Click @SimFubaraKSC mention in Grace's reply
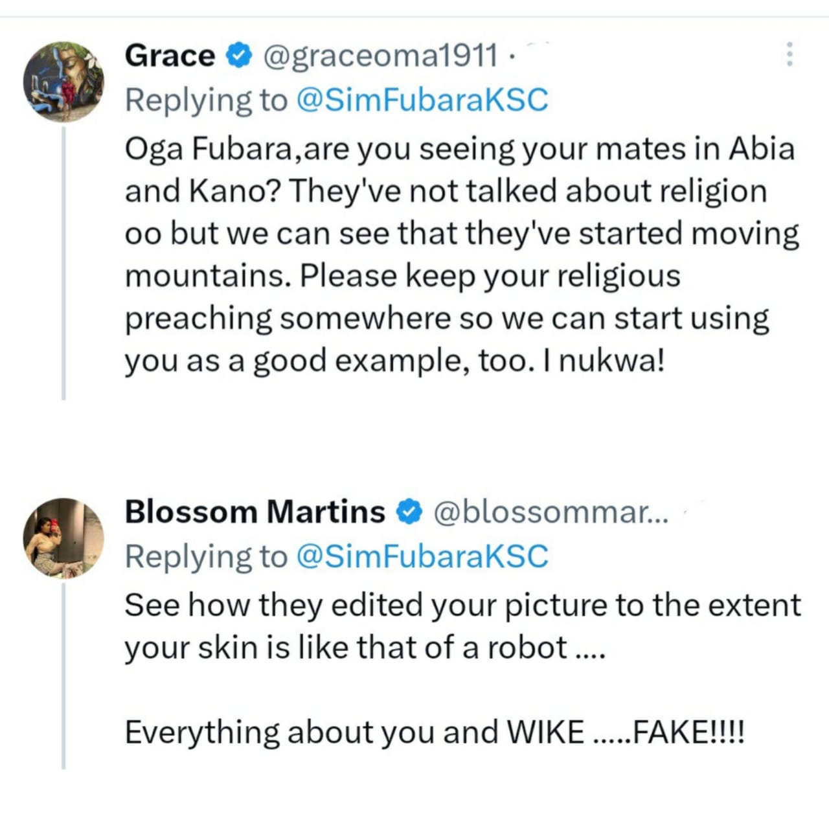829x829 pixels. click(x=422, y=100)
